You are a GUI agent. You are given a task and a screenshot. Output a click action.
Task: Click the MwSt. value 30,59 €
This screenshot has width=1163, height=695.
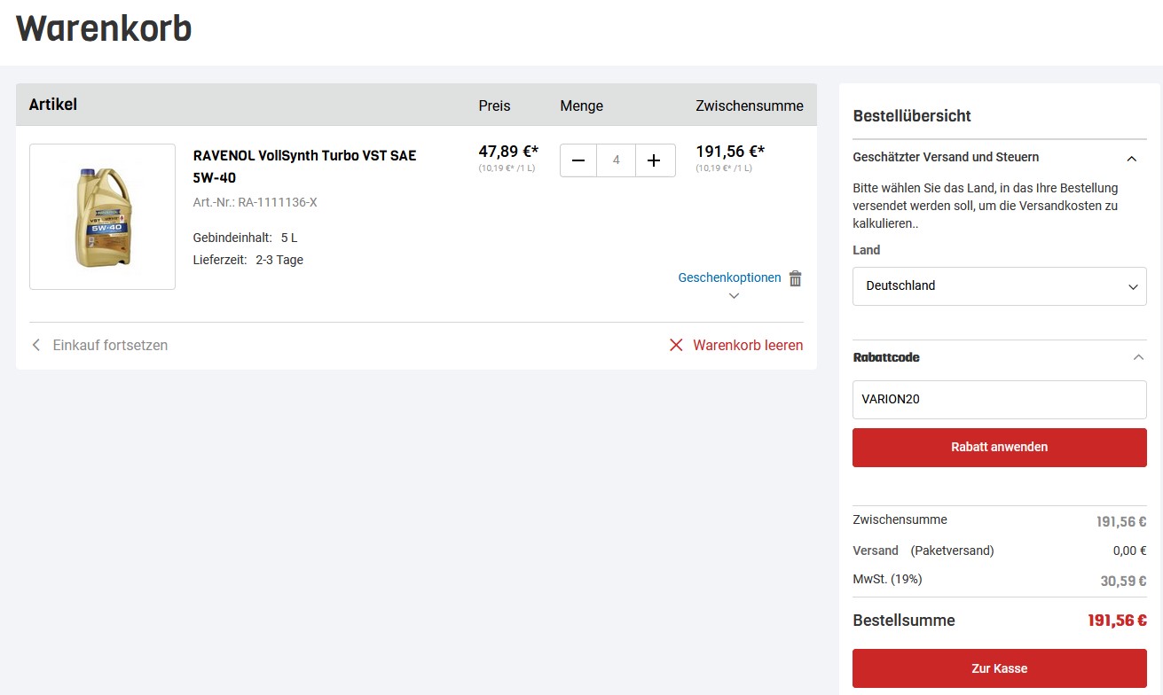pos(1123,582)
